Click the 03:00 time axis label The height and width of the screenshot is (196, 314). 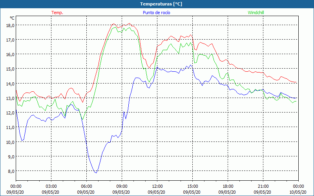51,187
